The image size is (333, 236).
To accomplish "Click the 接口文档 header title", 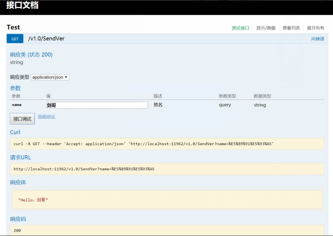I will coord(22,5).
